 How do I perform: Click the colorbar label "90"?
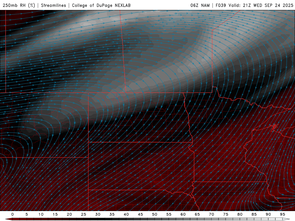tap(268, 214)
